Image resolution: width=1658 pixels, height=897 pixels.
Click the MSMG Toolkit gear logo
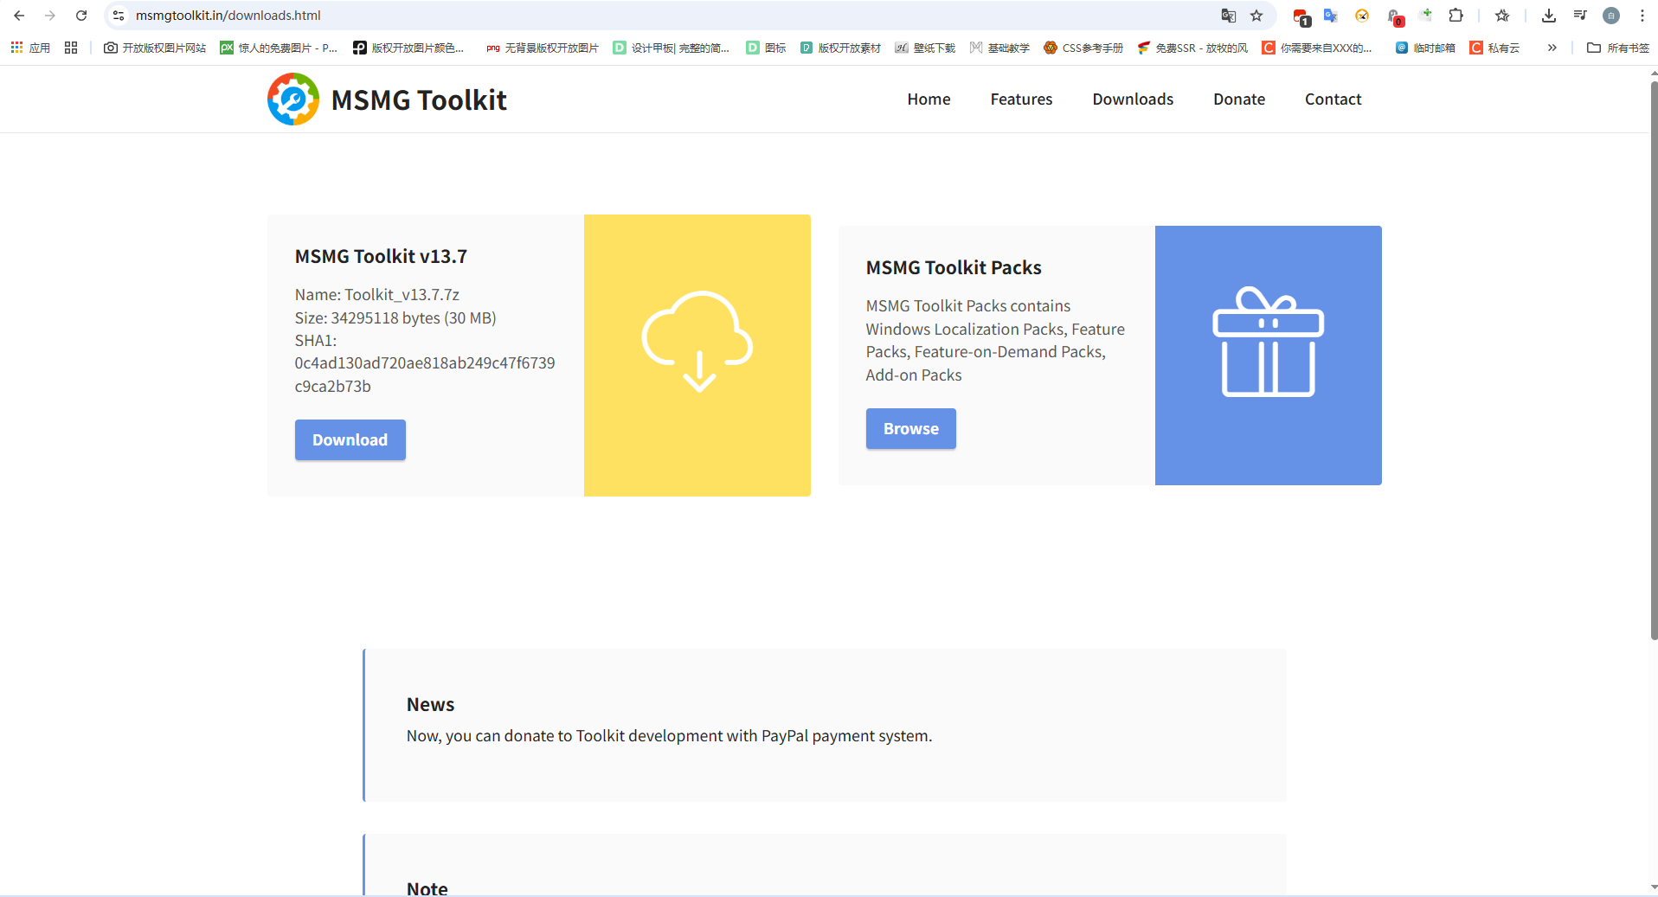pyautogui.click(x=293, y=99)
